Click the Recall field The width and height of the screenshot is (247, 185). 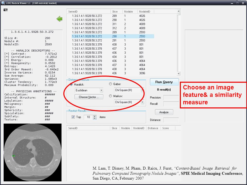pos(171,104)
